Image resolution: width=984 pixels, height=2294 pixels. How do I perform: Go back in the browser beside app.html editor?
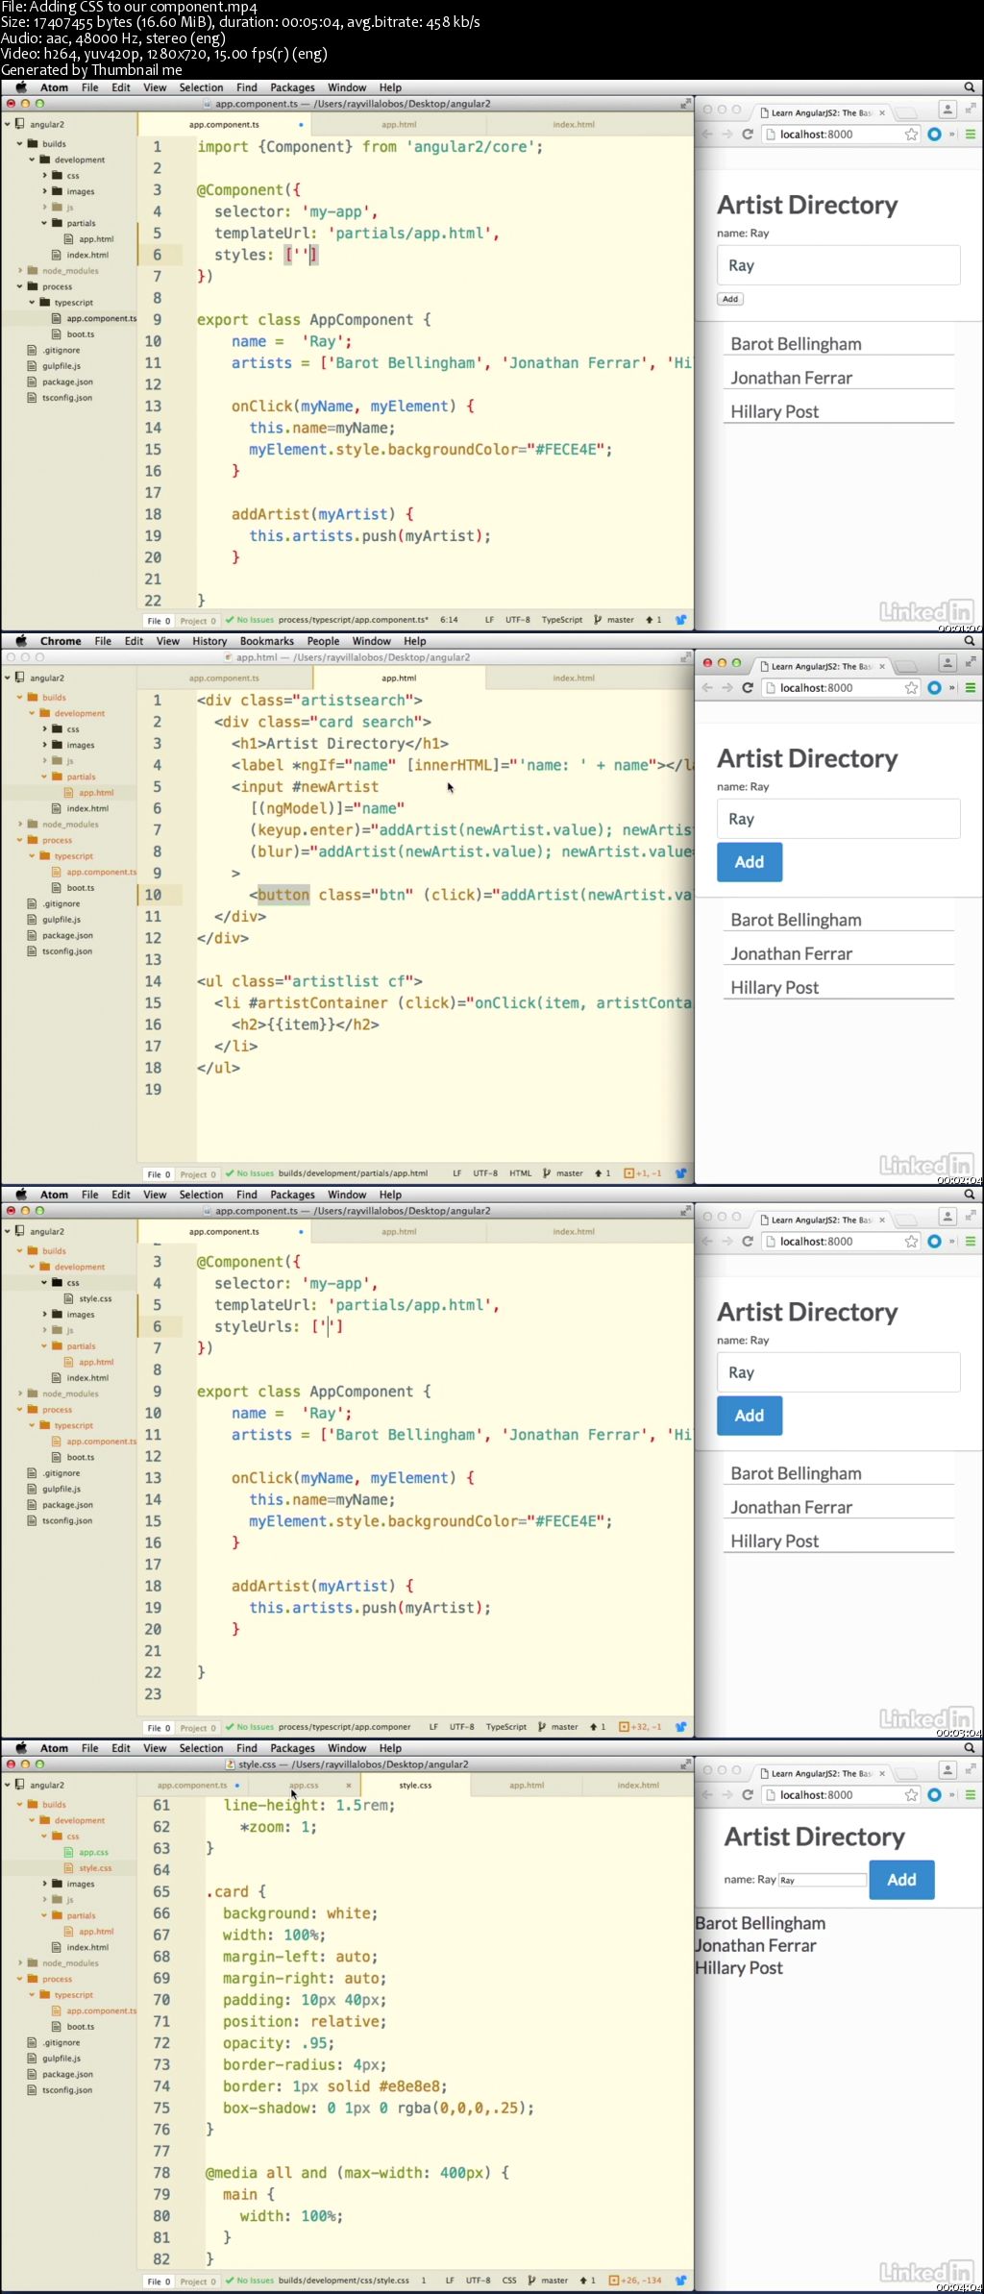click(707, 688)
